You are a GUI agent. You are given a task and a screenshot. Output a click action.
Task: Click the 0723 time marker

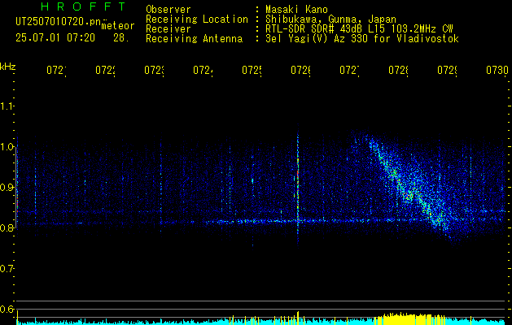pos(154,70)
